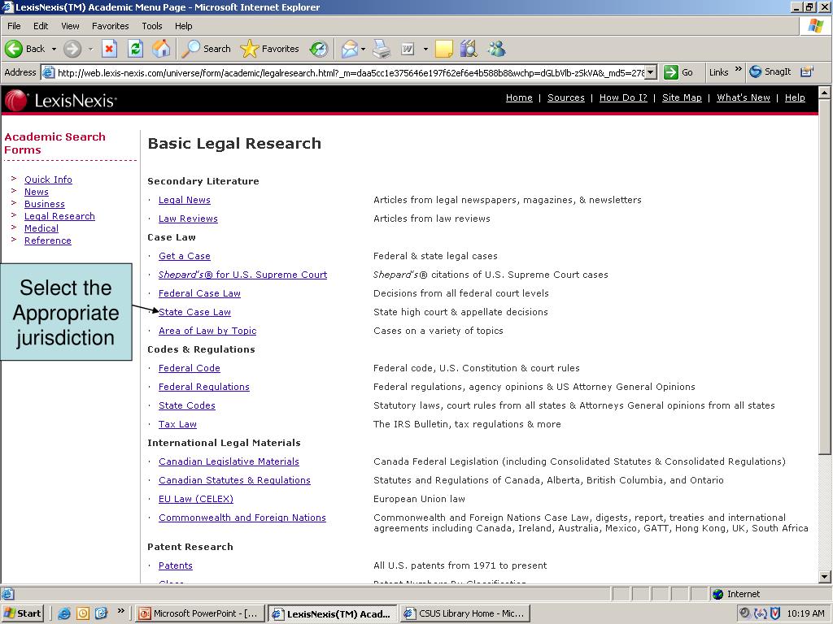This screenshot has height=624, width=833.
Task: Open the Tax Law link
Action: [177, 424]
